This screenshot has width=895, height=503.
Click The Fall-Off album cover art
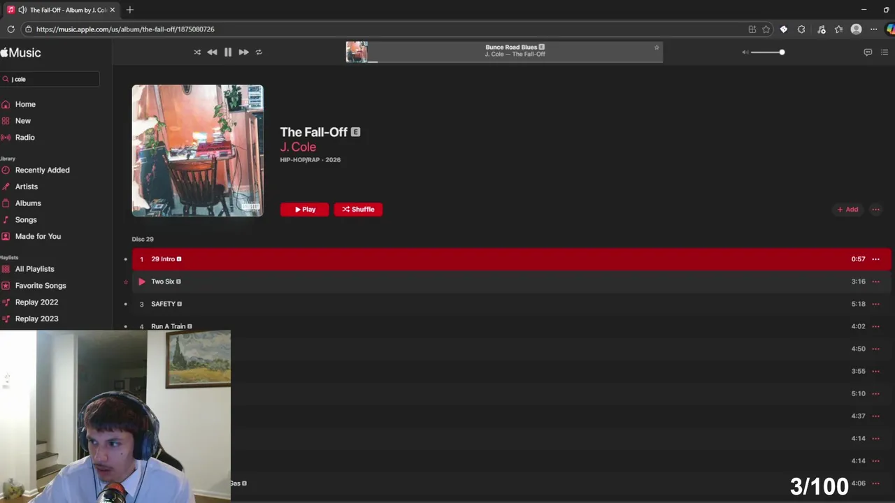(x=198, y=151)
